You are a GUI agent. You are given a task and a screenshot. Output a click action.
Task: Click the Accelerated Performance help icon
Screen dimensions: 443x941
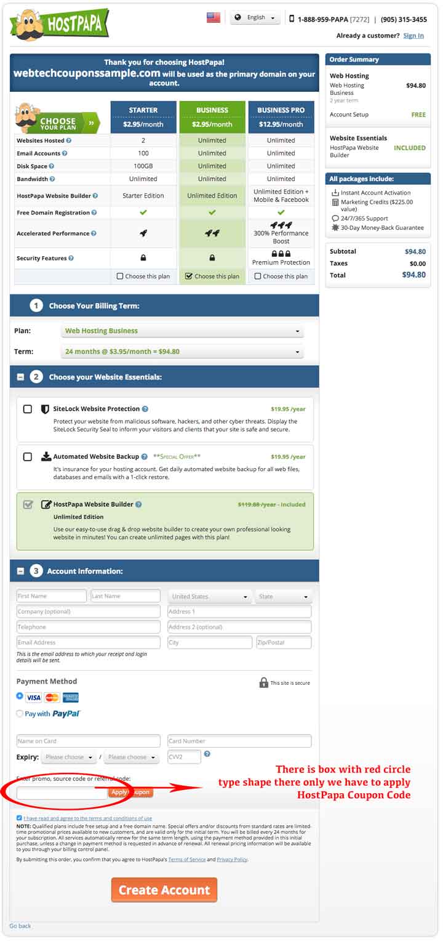(x=94, y=233)
